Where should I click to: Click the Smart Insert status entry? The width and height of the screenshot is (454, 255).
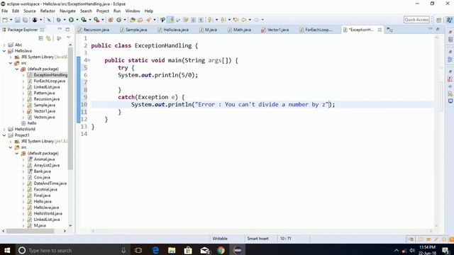coord(258,239)
